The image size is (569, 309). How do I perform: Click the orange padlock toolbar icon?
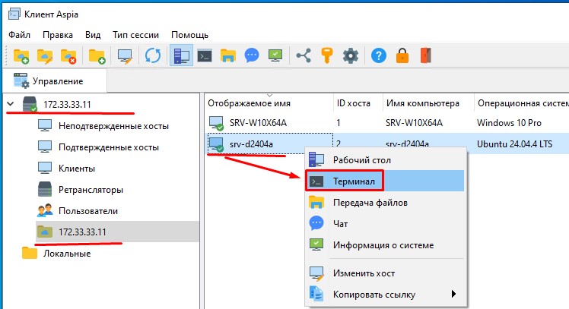402,55
